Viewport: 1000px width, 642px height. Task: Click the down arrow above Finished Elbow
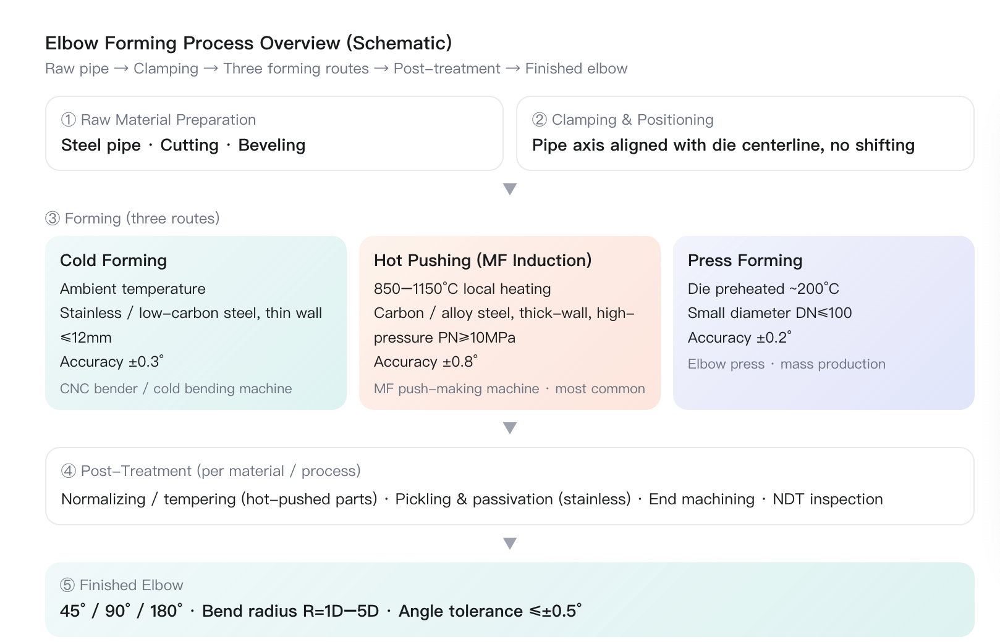coord(510,543)
